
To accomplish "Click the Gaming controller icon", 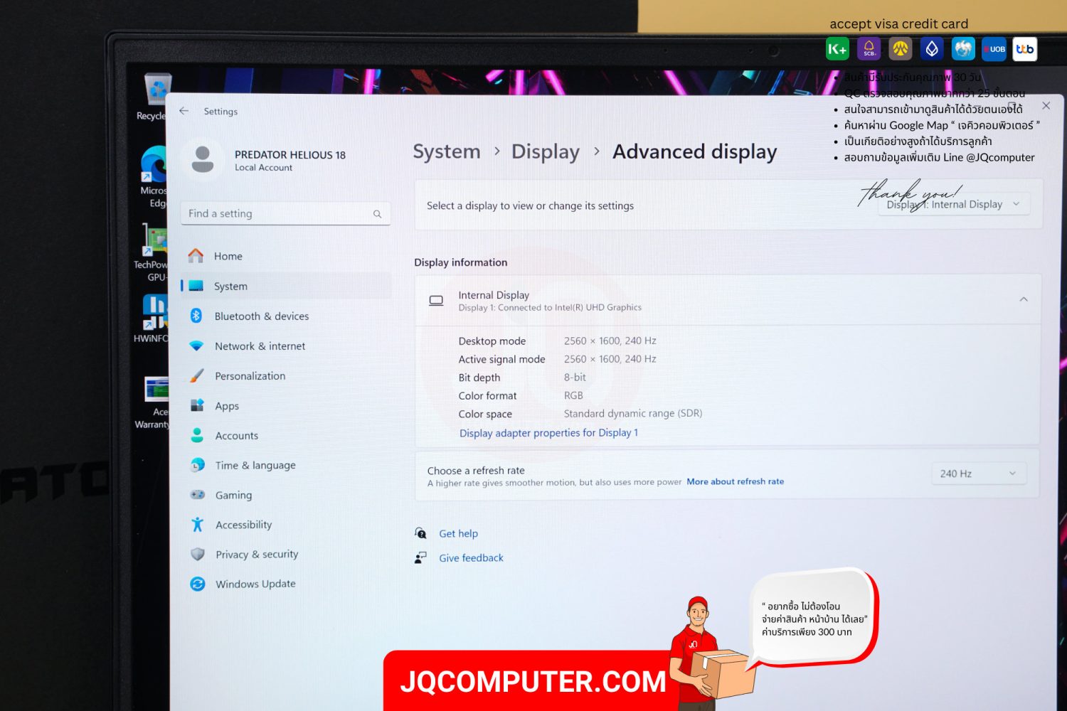I will (198, 494).
